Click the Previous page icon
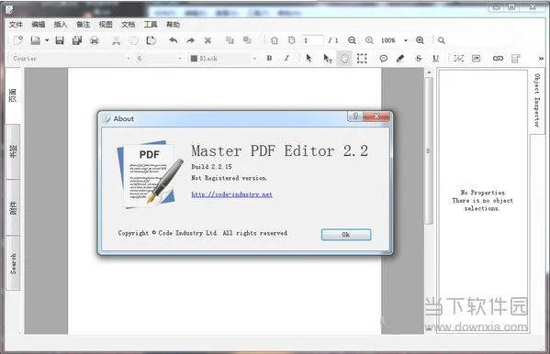550x354 pixels. point(292,40)
